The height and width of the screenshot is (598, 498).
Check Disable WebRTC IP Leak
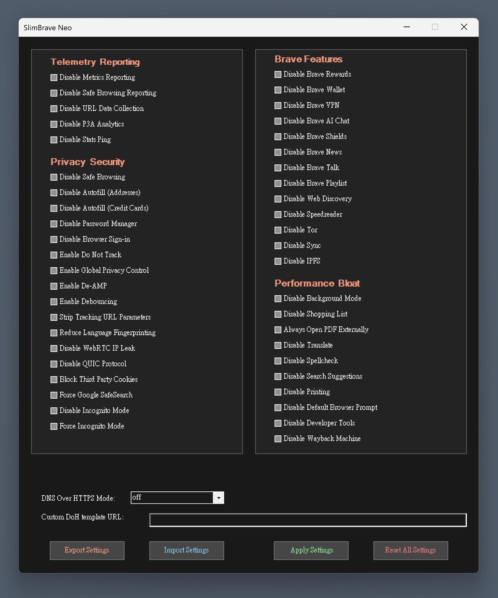pos(54,348)
